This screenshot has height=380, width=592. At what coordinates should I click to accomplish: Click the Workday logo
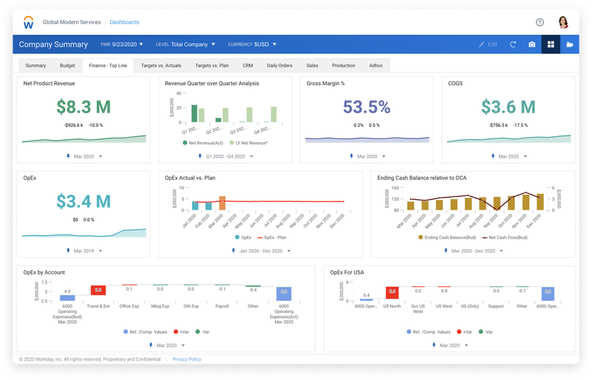click(x=28, y=22)
